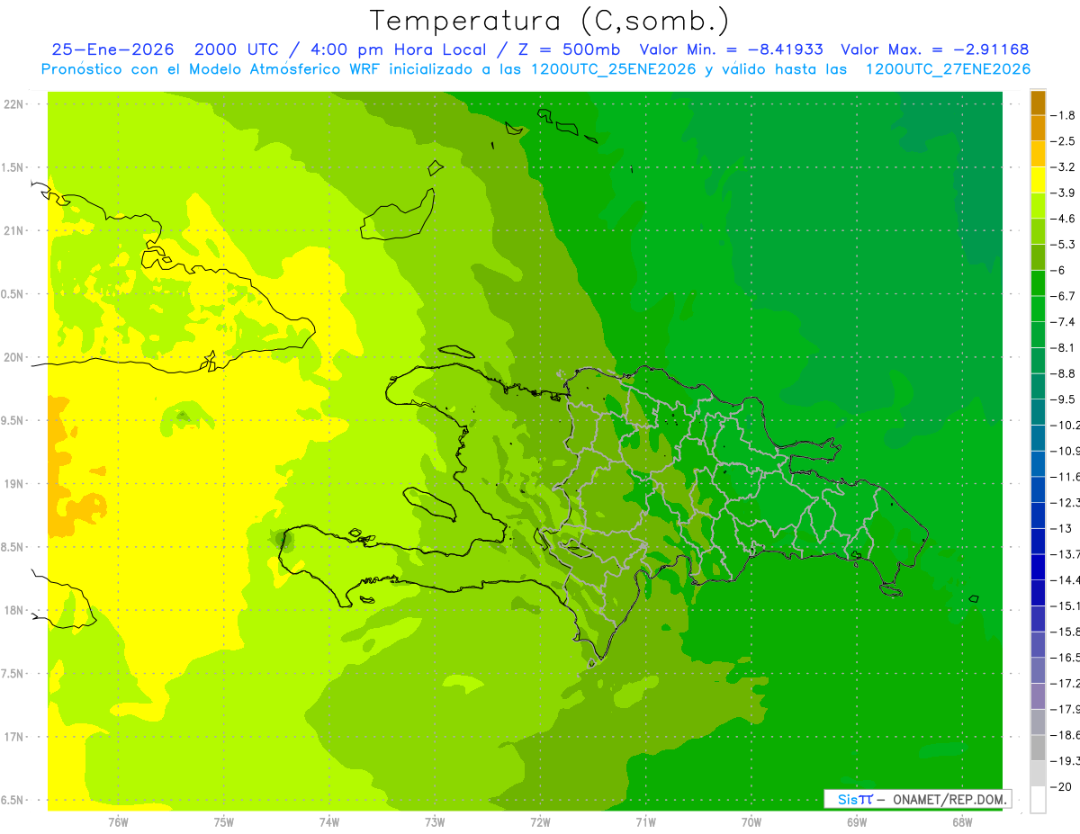Click the colorbar label "-20"
1080x834 pixels.
[1061, 787]
